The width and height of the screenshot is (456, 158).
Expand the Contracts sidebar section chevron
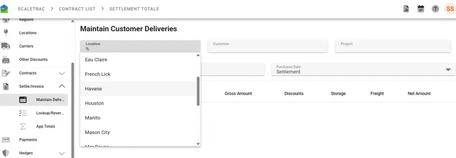(x=62, y=73)
